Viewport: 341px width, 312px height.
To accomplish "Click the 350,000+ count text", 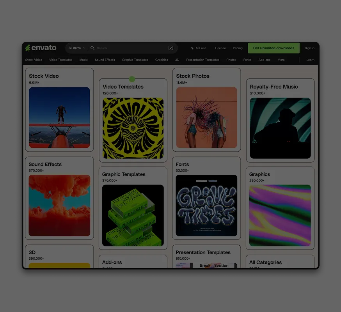I will pos(36,259).
